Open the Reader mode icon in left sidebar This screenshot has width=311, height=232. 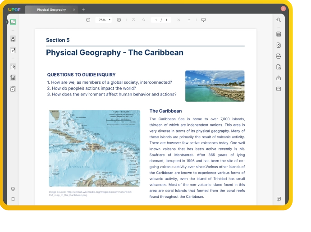pos(13,22)
